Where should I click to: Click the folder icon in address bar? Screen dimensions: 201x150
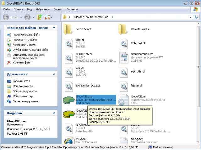65,17
